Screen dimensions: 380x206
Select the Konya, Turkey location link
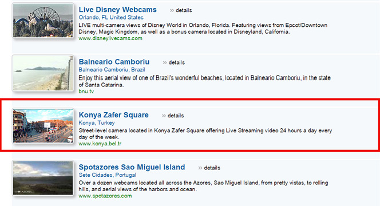pyautogui.click(x=97, y=122)
